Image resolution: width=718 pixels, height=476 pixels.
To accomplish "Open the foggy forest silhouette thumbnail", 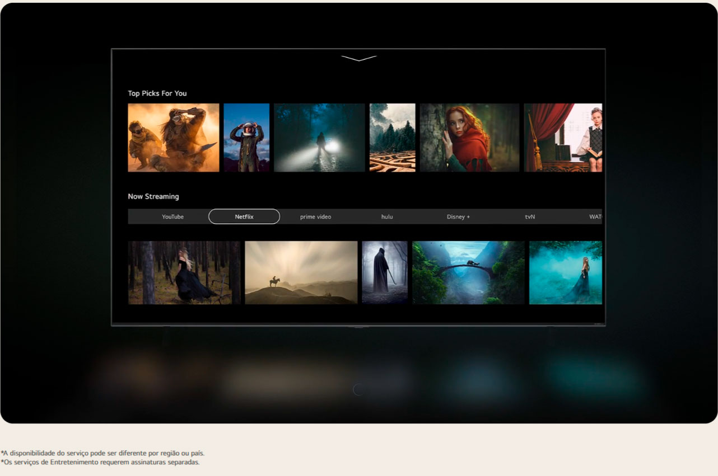I will tap(319, 138).
